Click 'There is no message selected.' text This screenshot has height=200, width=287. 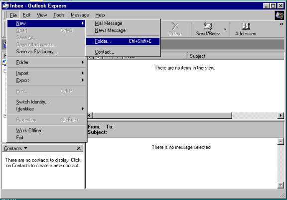click(181, 147)
